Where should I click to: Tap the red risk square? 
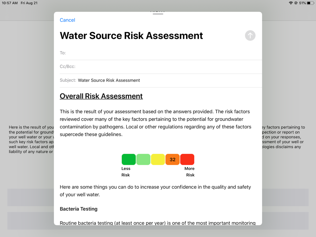[x=187, y=159]
